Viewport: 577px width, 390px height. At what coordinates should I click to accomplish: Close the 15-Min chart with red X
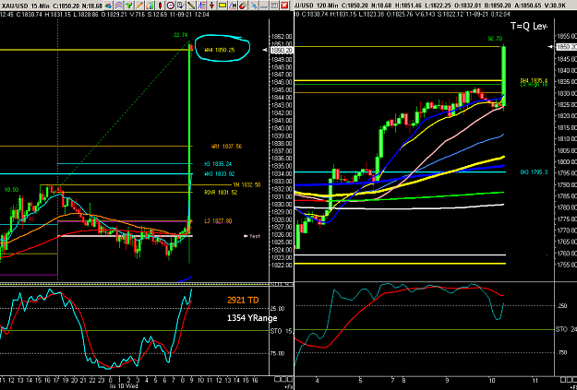coord(284,6)
